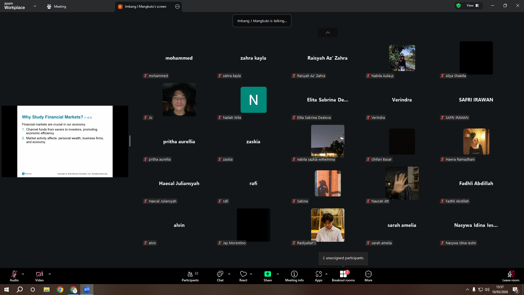The image size is (524, 295).
Task: Open File Explorer from the taskbar
Action: pyautogui.click(x=47, y=290)
